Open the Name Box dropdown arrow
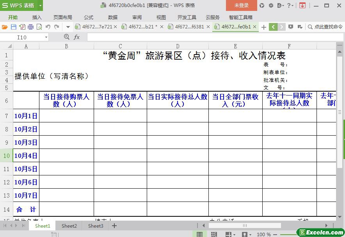The height and width of the screenshot is (237, 345). click(46, 37)
